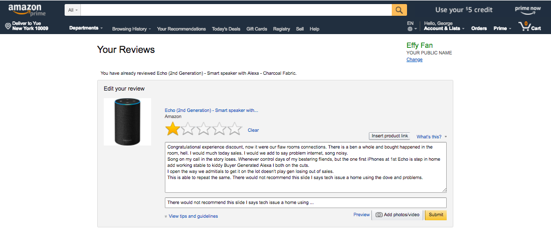Clear the star rating
This screenshot has height=233, width=551.
253,130
